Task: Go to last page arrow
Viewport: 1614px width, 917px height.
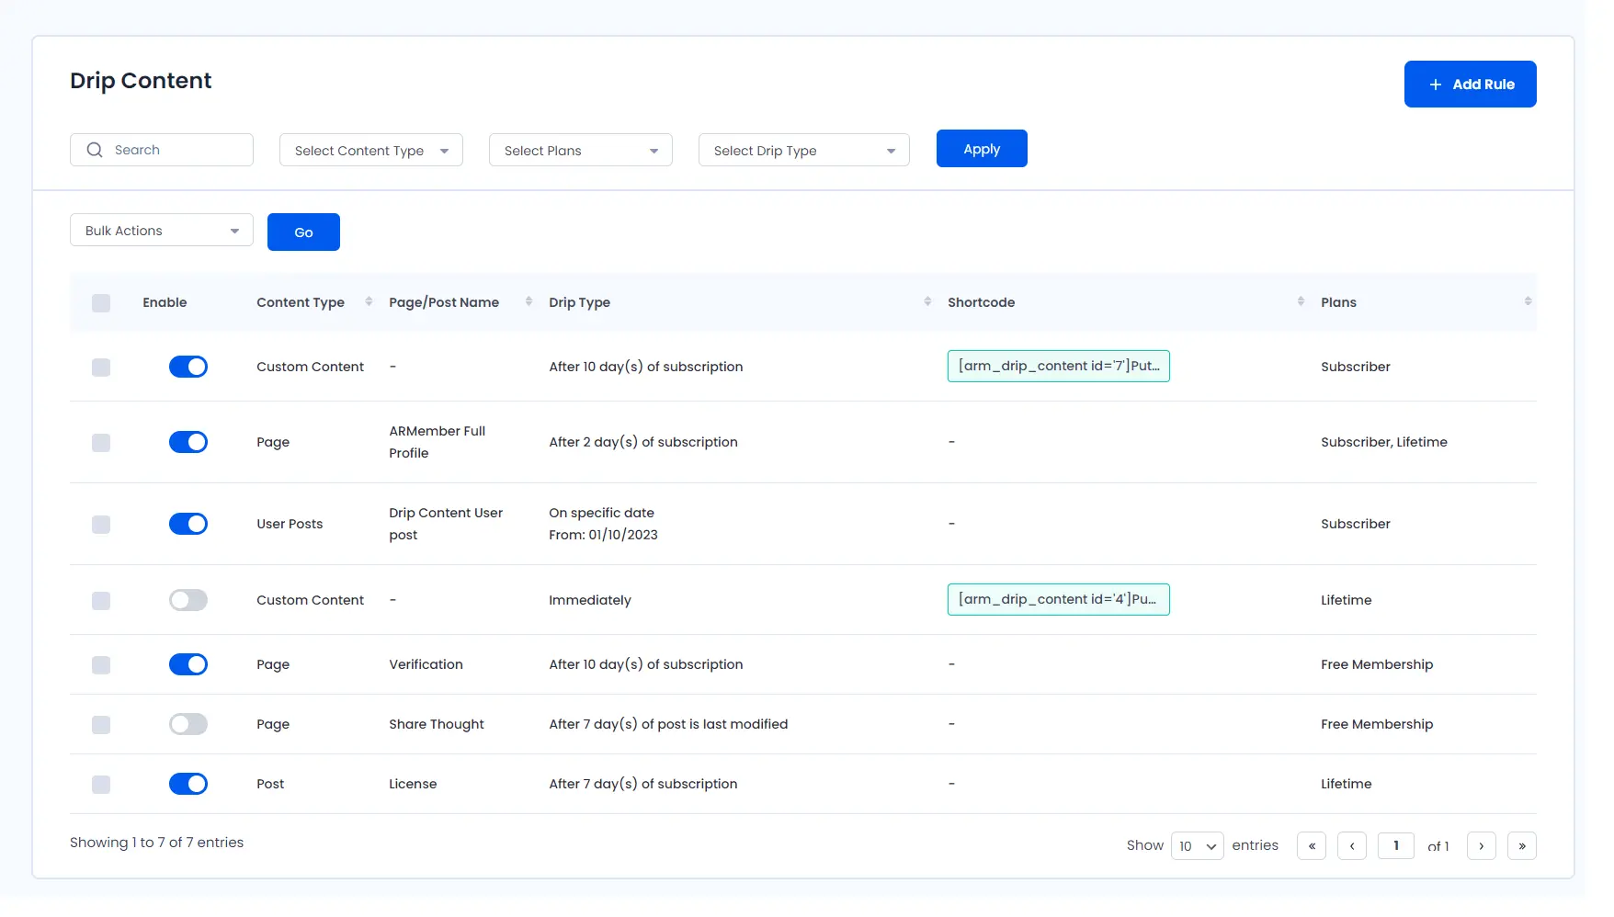Action: point(1521,845)
